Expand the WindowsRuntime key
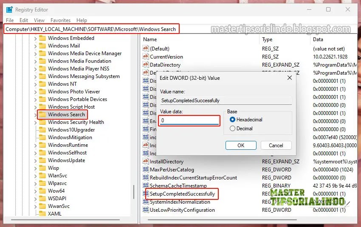The image size is (361, 227). 35,146
